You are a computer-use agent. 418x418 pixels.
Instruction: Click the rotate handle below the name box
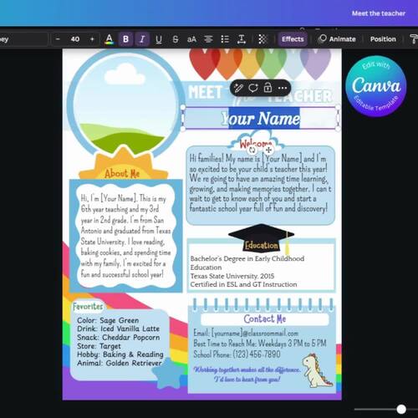click(252, 150)
